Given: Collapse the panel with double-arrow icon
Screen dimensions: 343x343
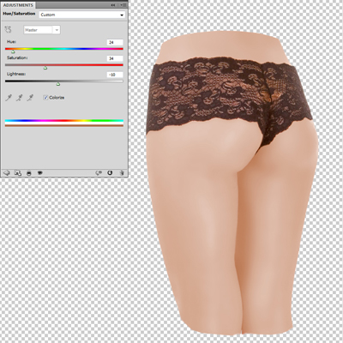Looking at the screenshot, I should 113,5.
